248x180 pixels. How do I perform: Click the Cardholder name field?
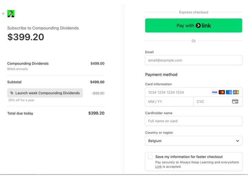[194, 121]
